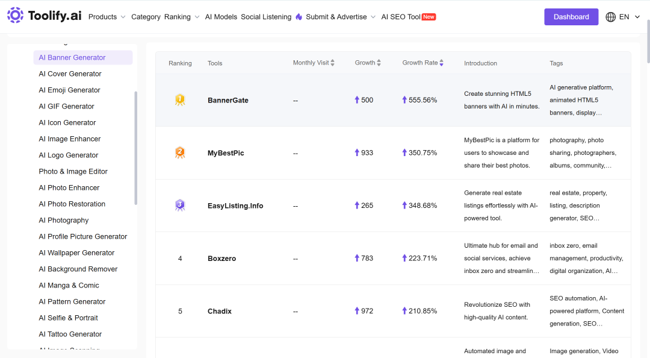Select AI Pattern Generator category

[72, 301]
